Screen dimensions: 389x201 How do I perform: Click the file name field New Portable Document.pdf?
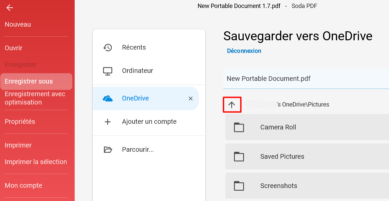(306, 79)
